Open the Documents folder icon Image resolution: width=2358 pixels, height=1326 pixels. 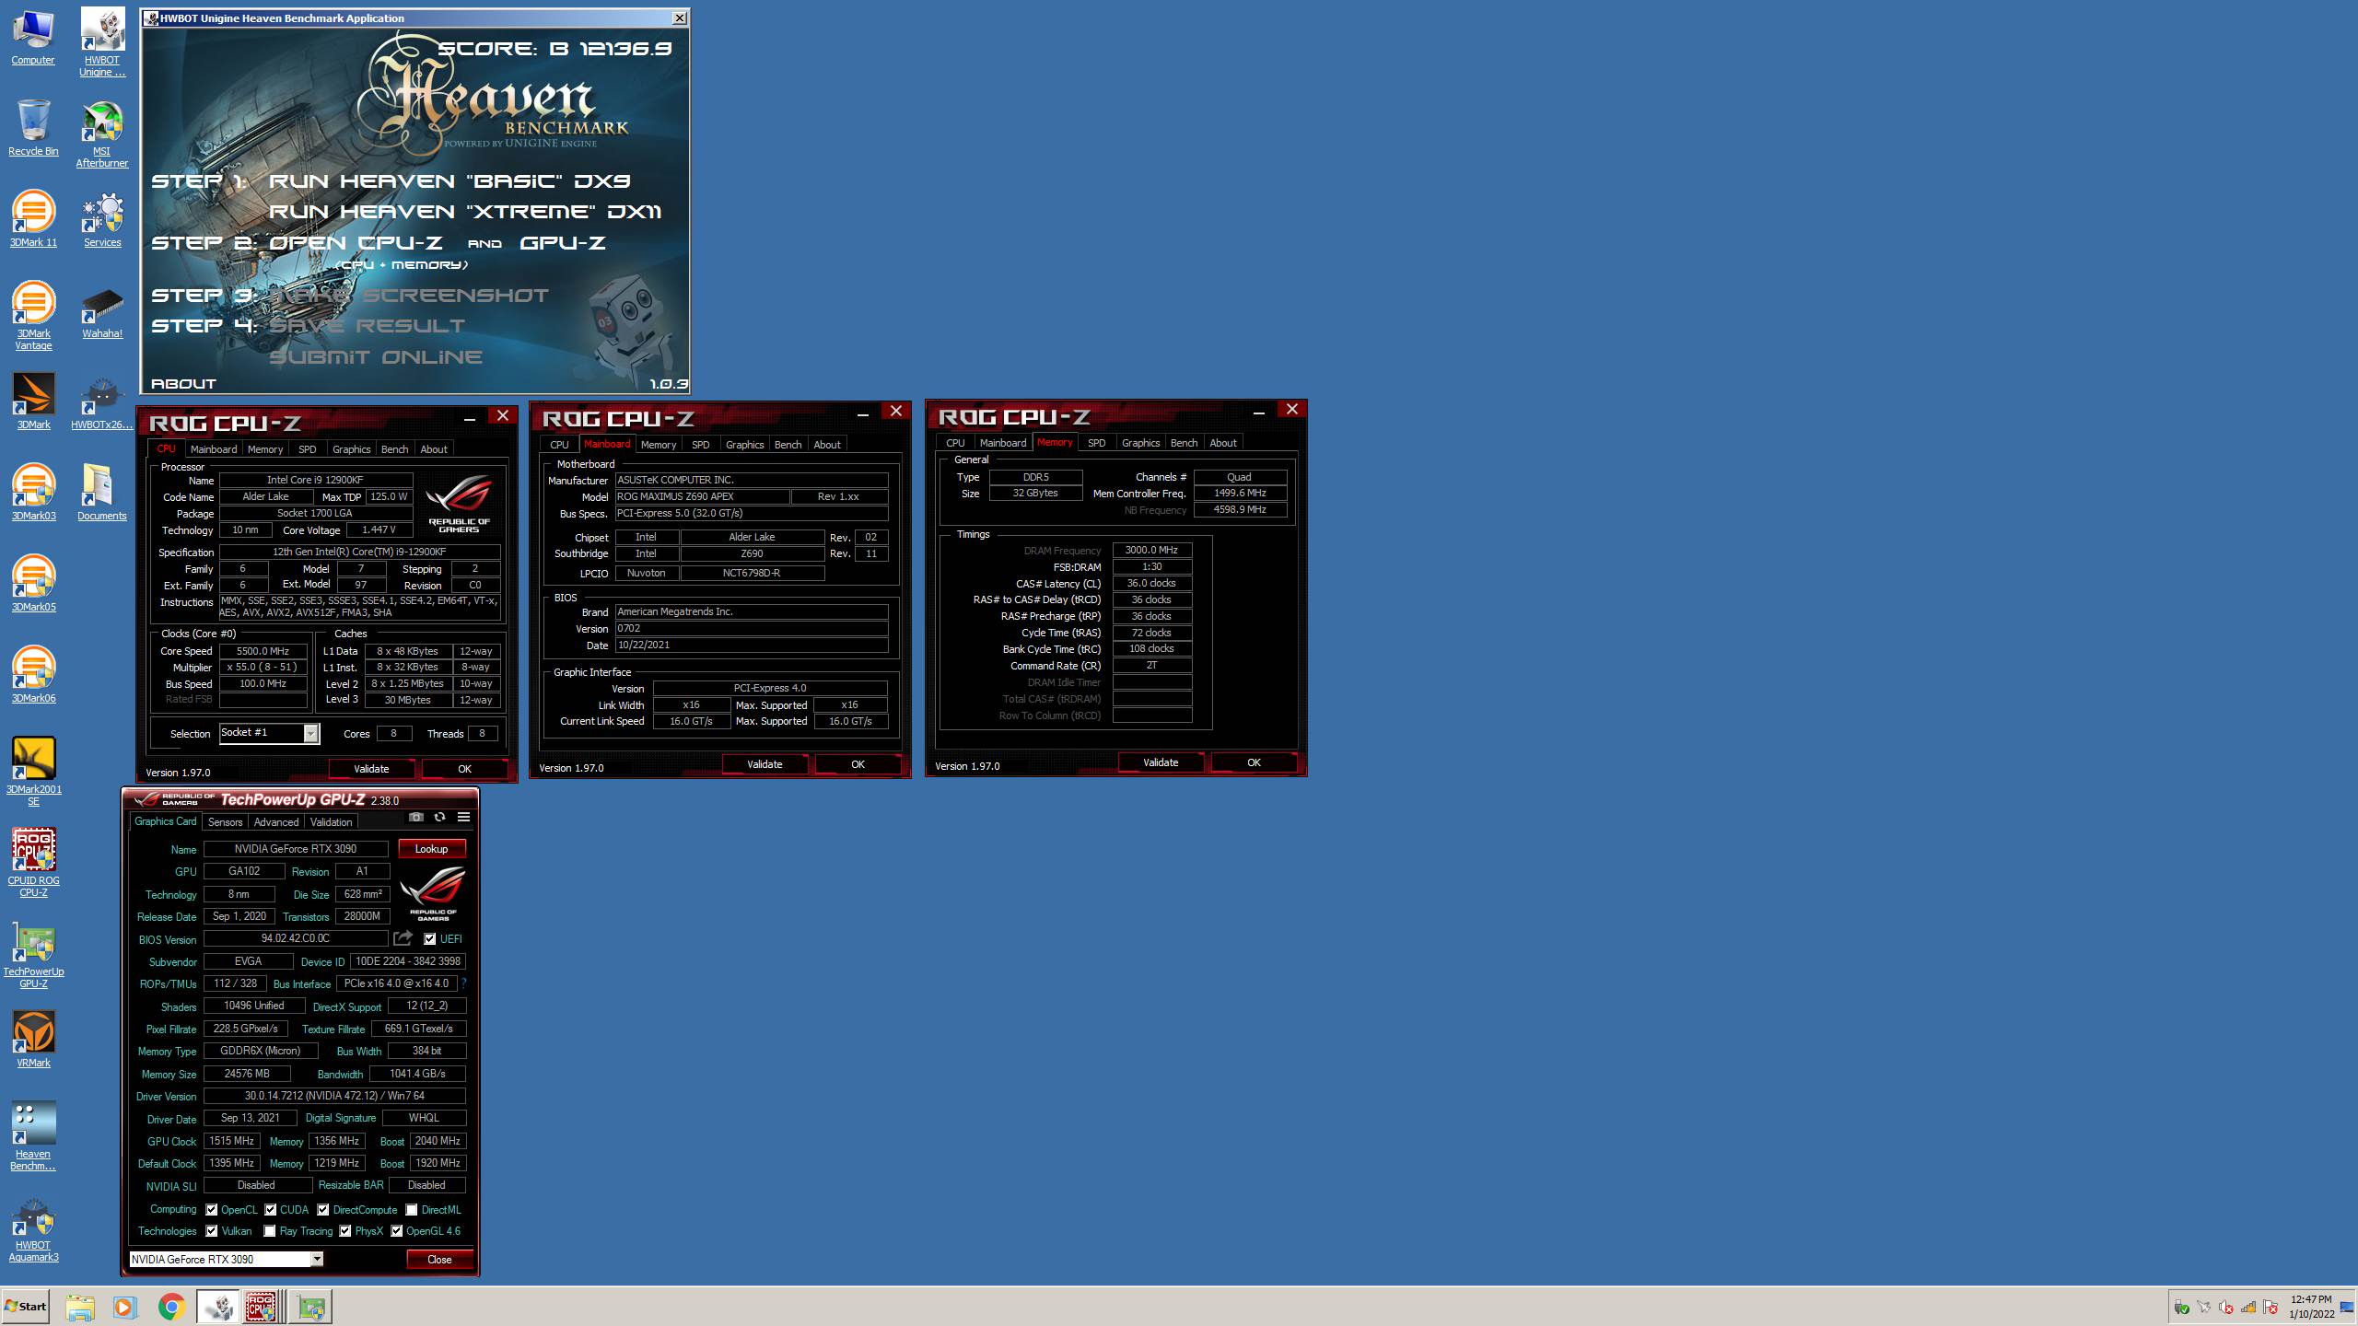(102, 493)
